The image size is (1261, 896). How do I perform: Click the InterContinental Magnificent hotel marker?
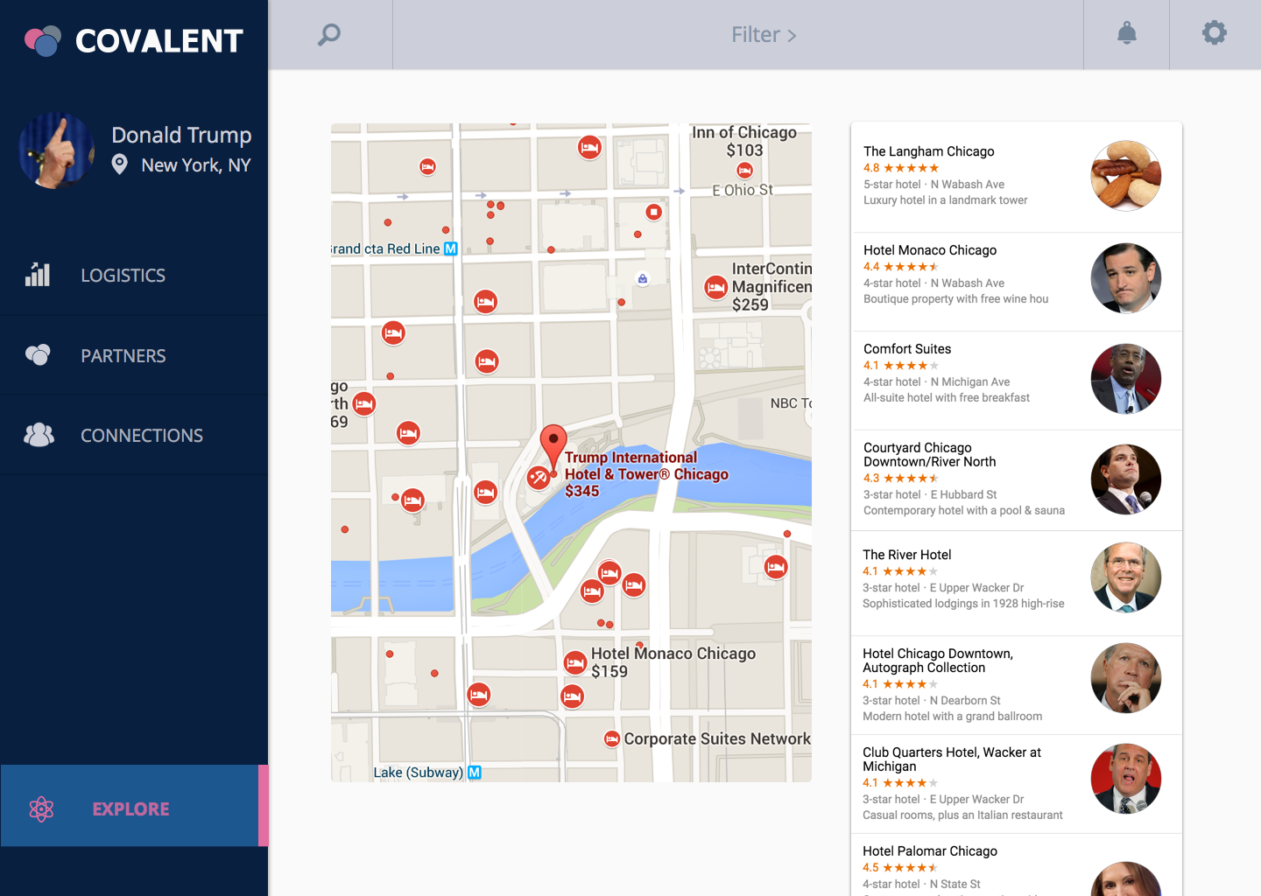tap(715, 287)
